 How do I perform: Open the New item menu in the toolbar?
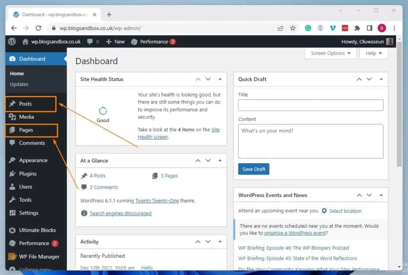coord(115,41)
